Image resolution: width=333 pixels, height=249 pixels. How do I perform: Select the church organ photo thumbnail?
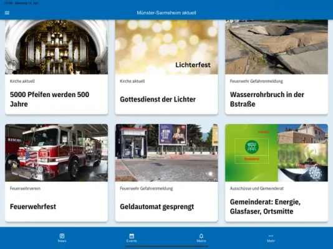pos(57,47)
